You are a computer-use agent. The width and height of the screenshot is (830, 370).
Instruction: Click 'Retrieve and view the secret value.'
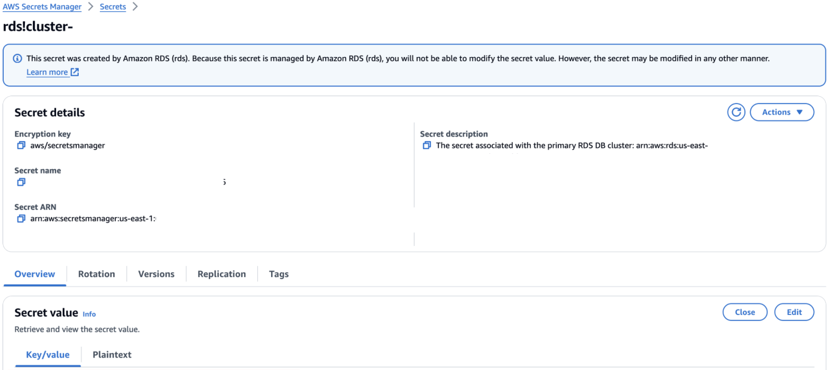pyautogui.click(x=77, y=329)
